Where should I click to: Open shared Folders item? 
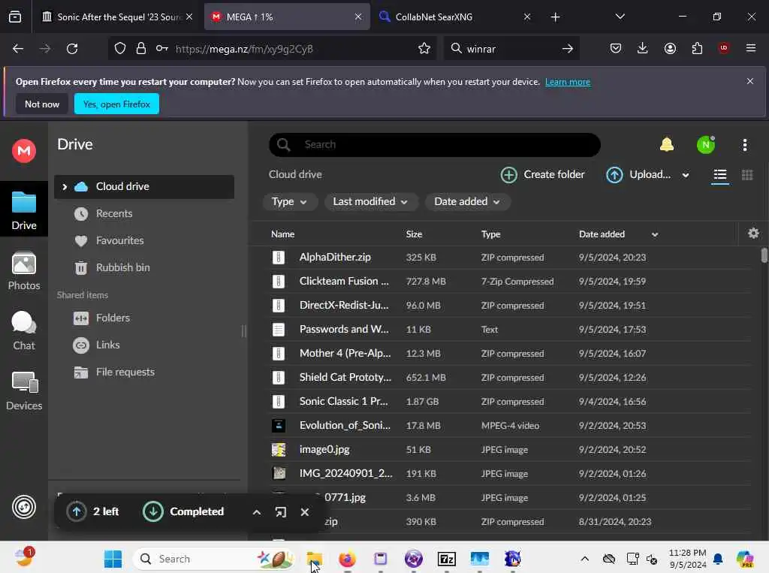point(113,318)
